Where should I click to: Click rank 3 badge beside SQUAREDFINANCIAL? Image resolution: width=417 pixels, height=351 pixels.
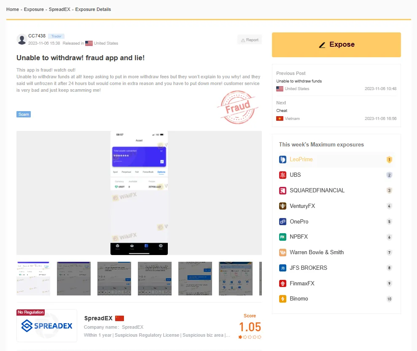pyautogui.click(x=389, y=190)
